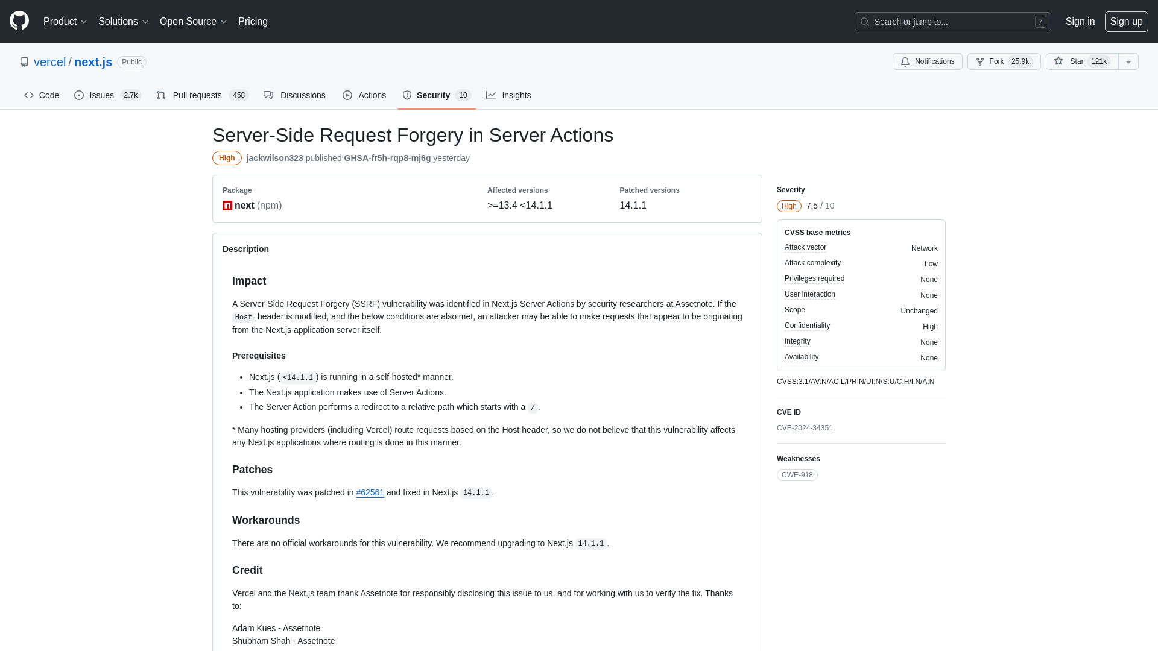The image size is (1158, 651).
Task: Click the npm package icon beside next
Action: [x=227, y=206]
